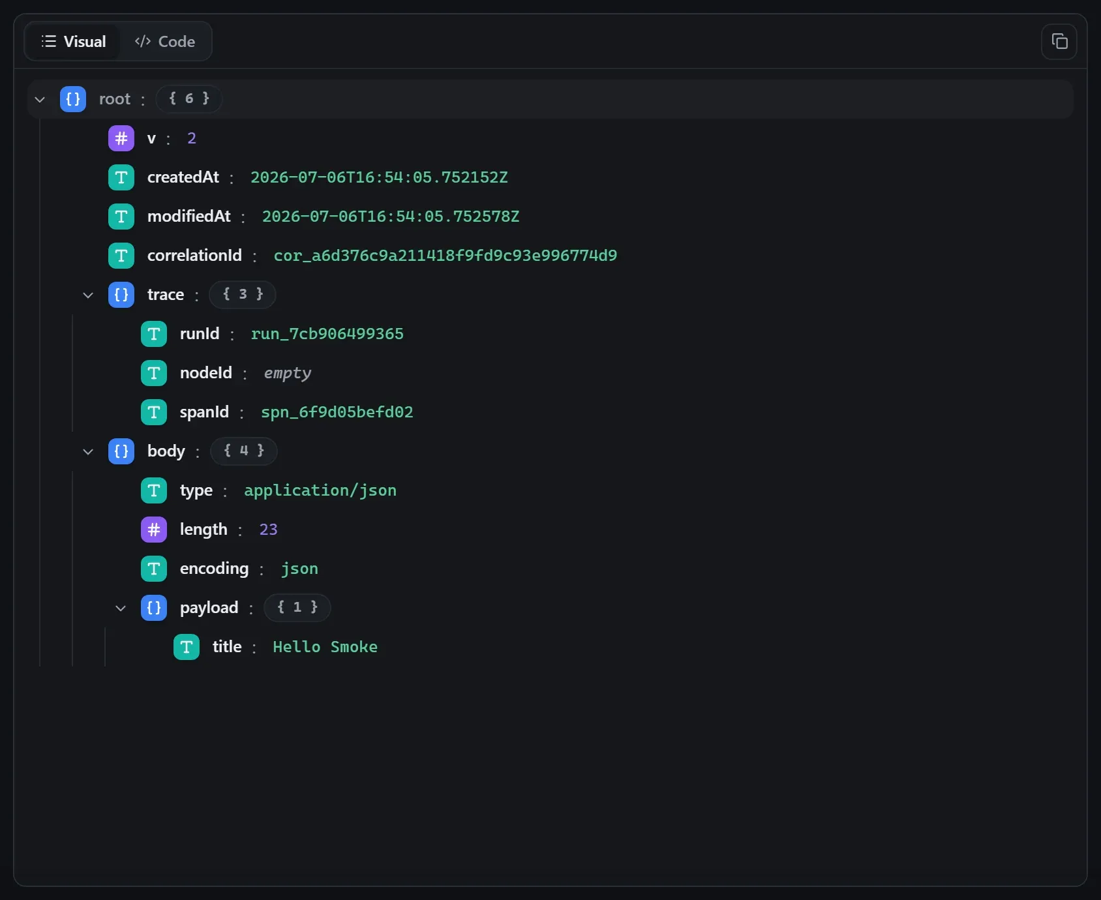Image resolution: width=1101 pixels, height=900 pixels.
Task: Click the text icon beside title
Action: 187,647
